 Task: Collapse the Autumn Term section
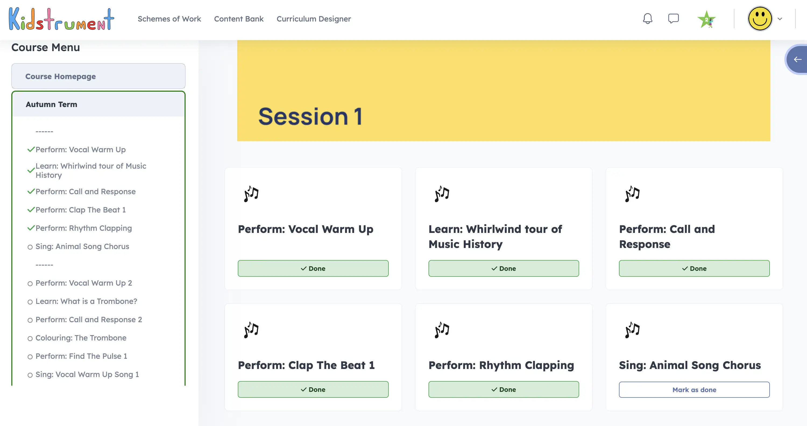51,104
